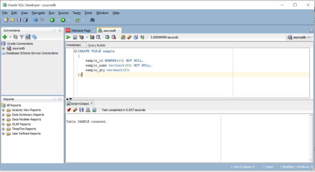Open the SQL History clock icon
Image resolution: width=315 pixels, height=172 pixels.
click(136, 37)
